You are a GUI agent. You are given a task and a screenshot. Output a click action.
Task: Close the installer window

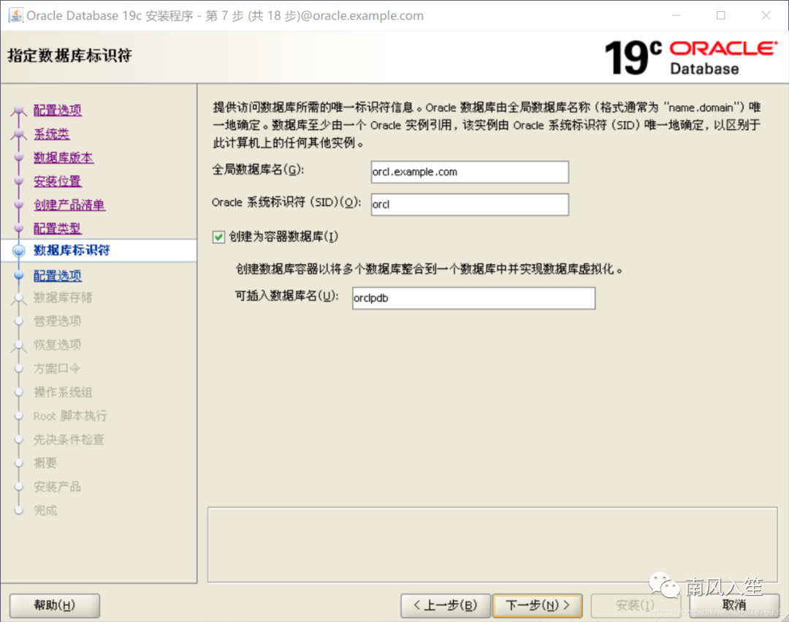766,15
